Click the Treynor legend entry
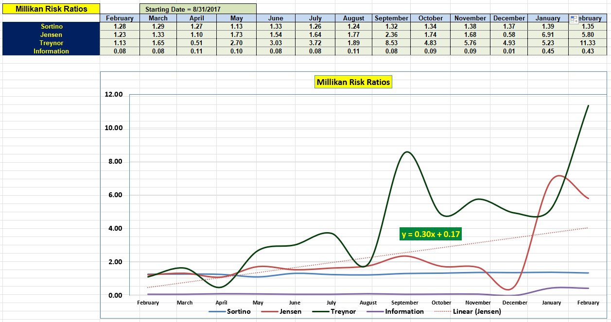The width and height of the screenshot is (611, 322). pyautogui.click(x=333, y=311)
